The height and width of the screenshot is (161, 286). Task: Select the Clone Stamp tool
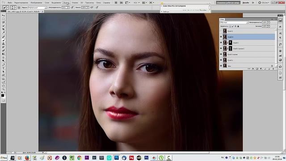click(x=3, y=44)
